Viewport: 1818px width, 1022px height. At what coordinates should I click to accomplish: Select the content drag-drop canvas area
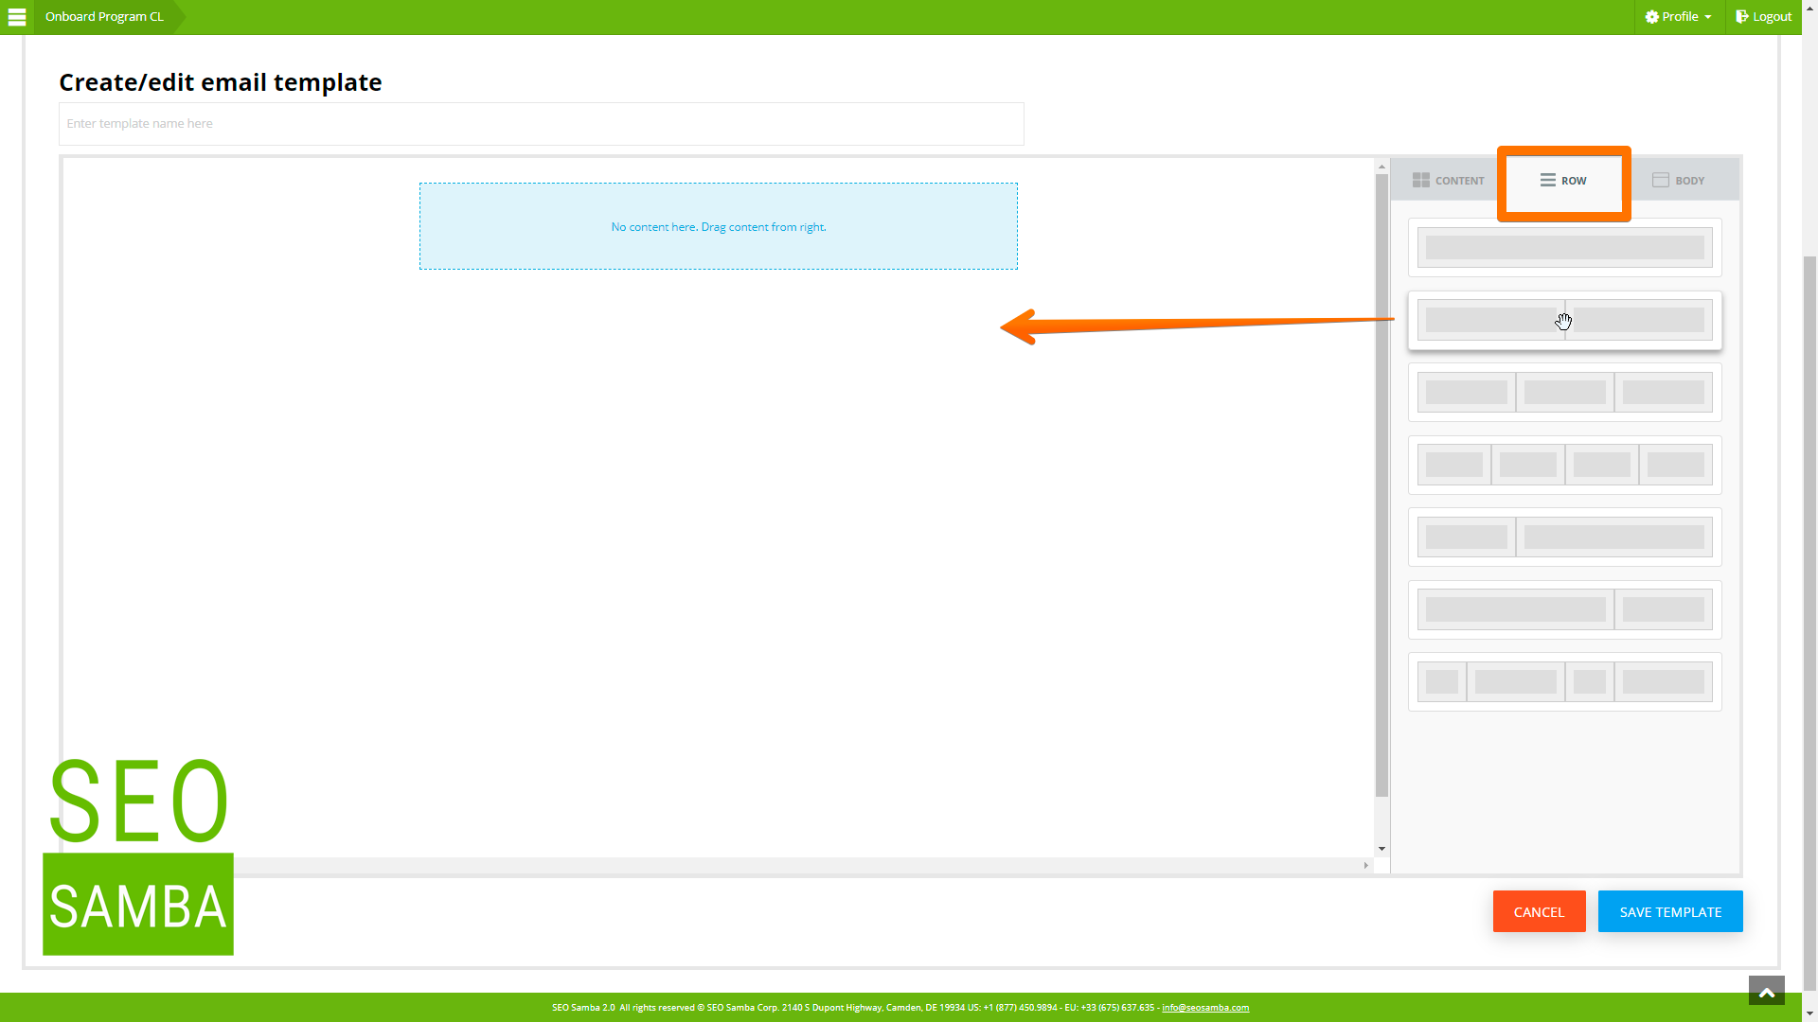point(718,226)
